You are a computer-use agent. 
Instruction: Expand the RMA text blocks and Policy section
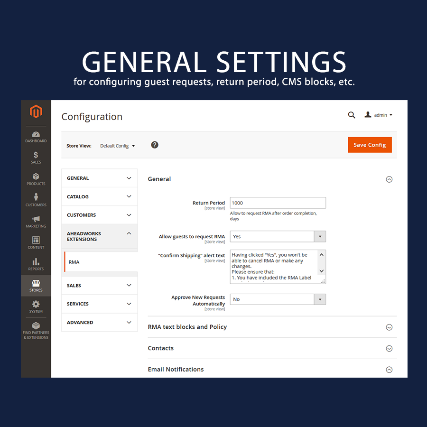coord(390,327)
